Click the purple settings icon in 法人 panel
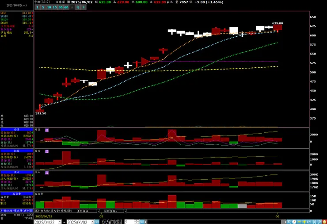 pos(47,173)
